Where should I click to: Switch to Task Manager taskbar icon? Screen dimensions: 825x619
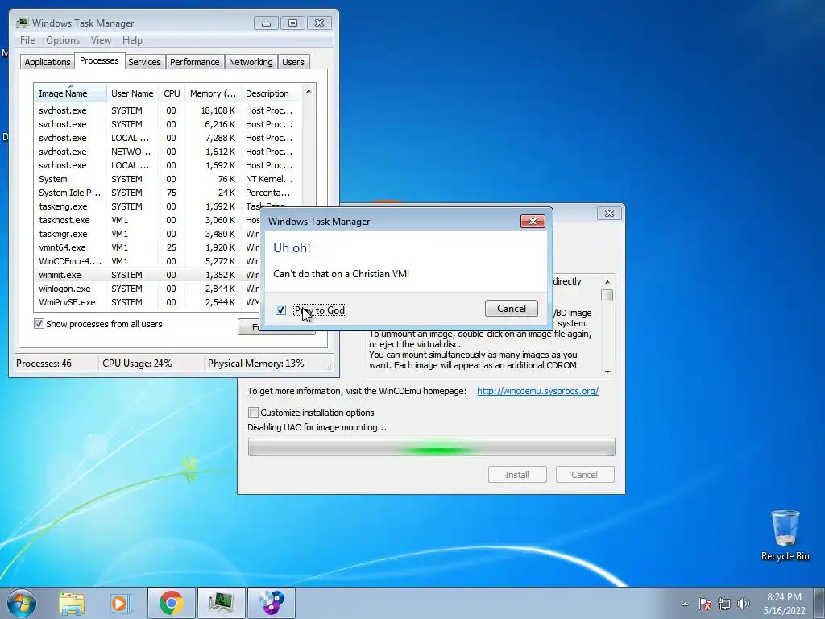click(221, 603)
